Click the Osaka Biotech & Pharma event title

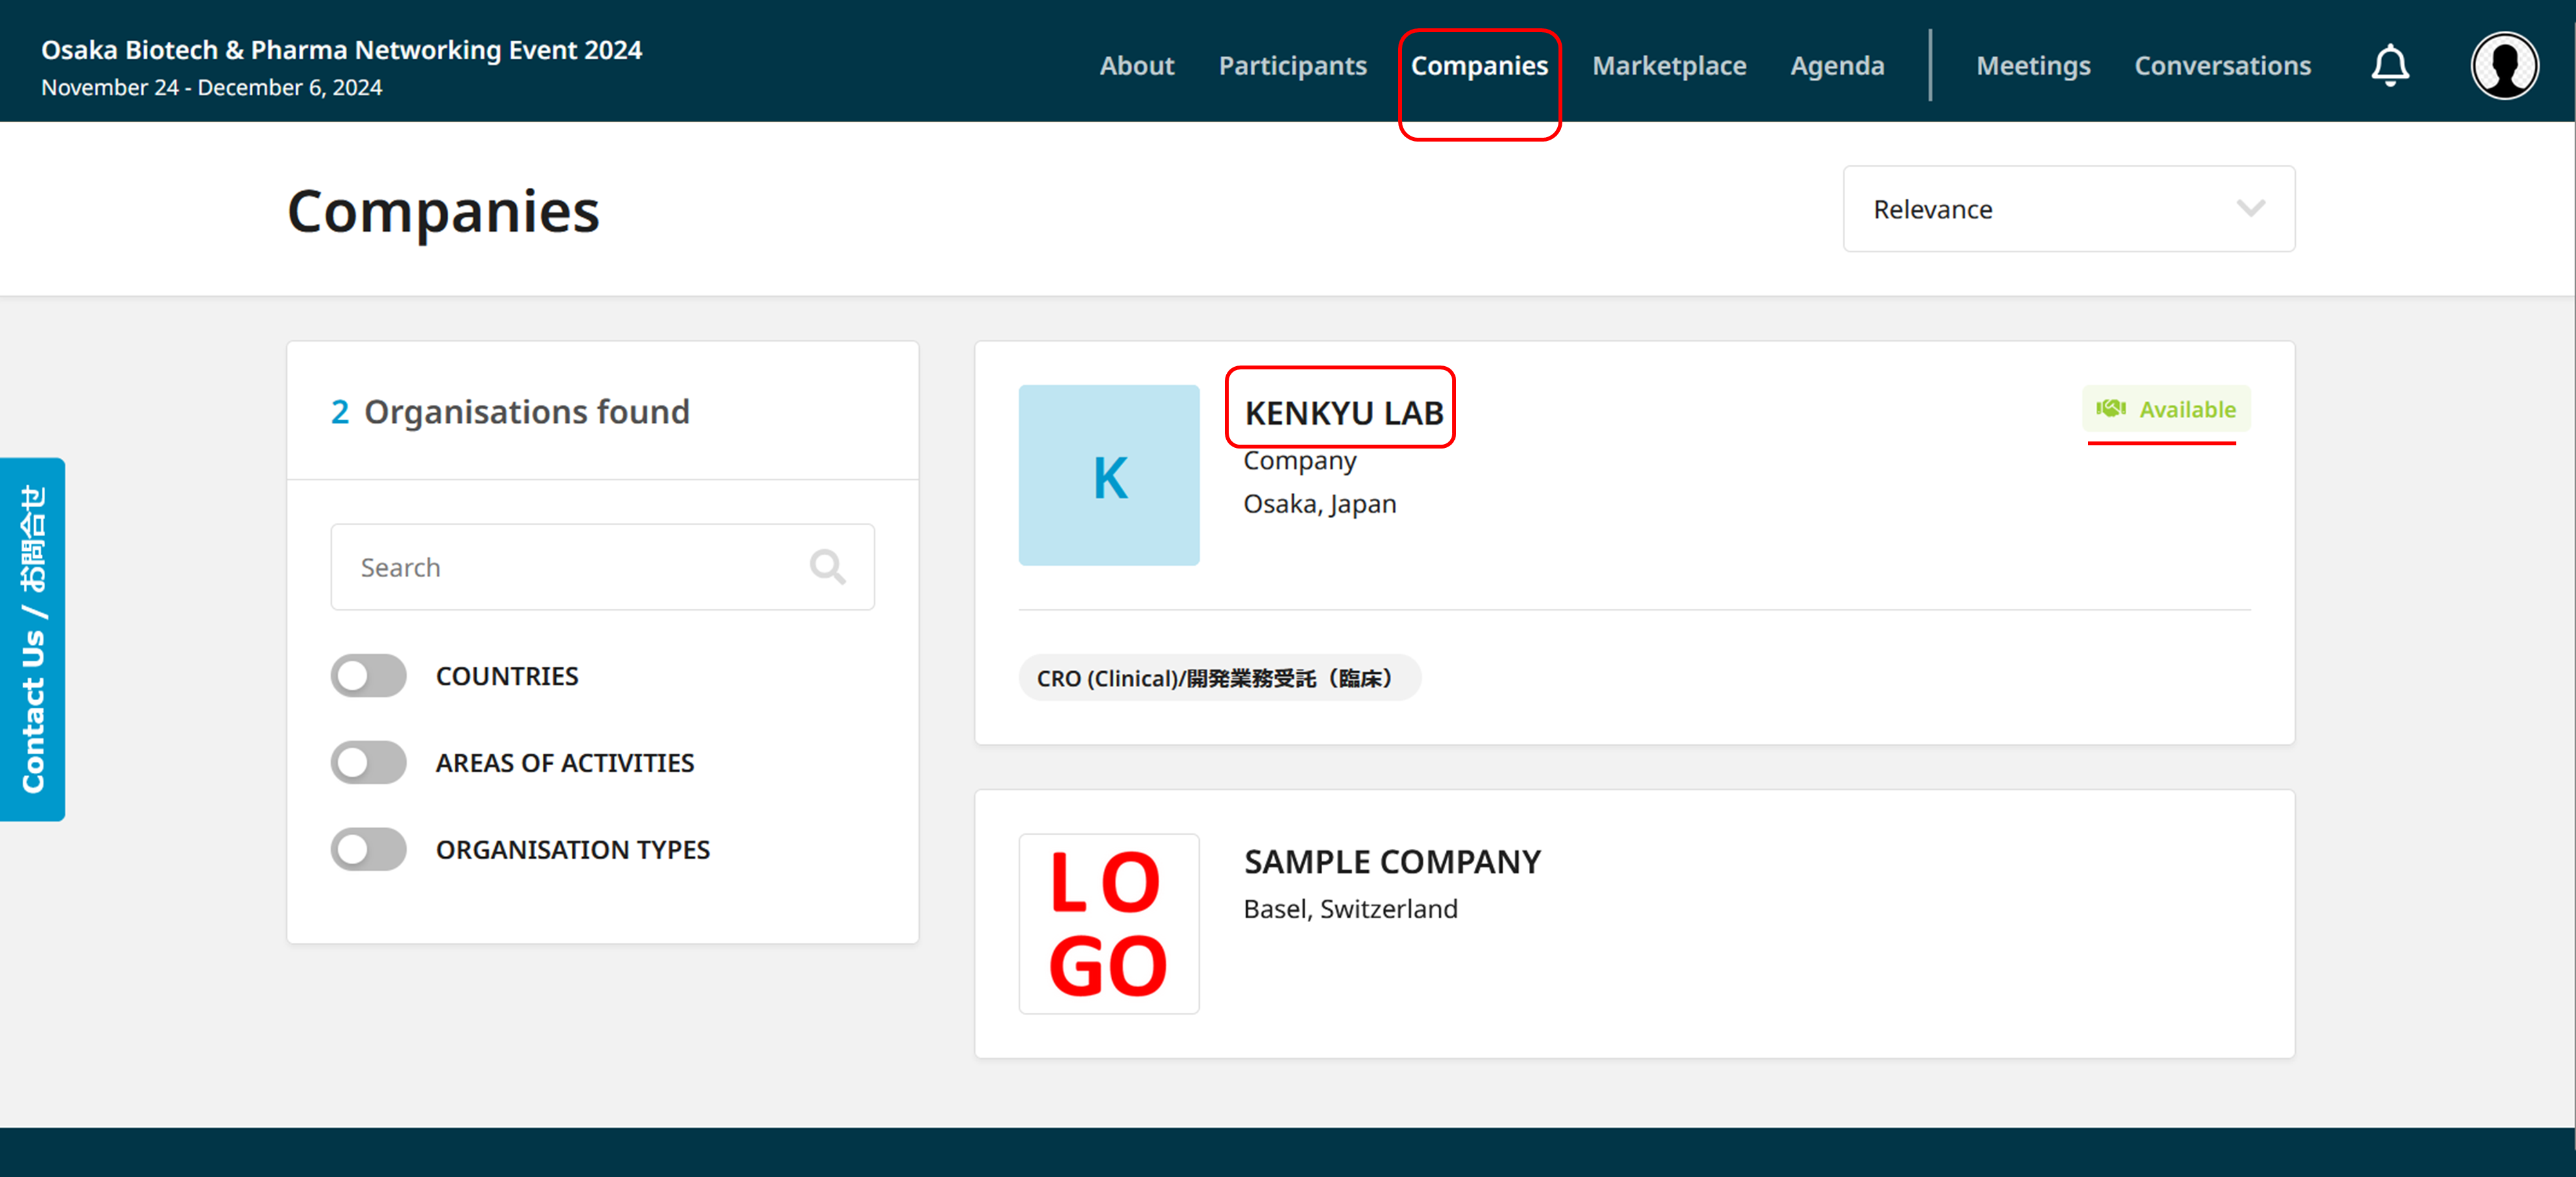tap(341, 50)
